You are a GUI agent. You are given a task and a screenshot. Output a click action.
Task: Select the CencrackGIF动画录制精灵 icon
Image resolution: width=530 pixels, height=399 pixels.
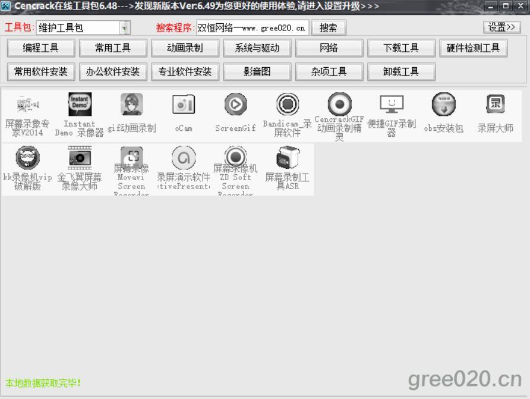click(x=339, y=105)
